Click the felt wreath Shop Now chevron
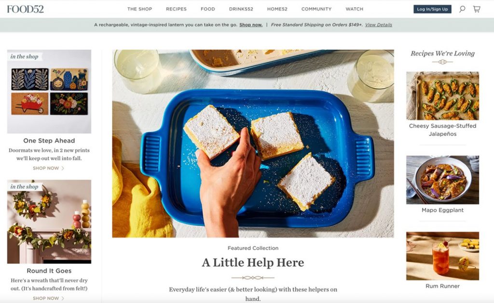Viewport: 494px width, 303px height. (x=63, y=298)
